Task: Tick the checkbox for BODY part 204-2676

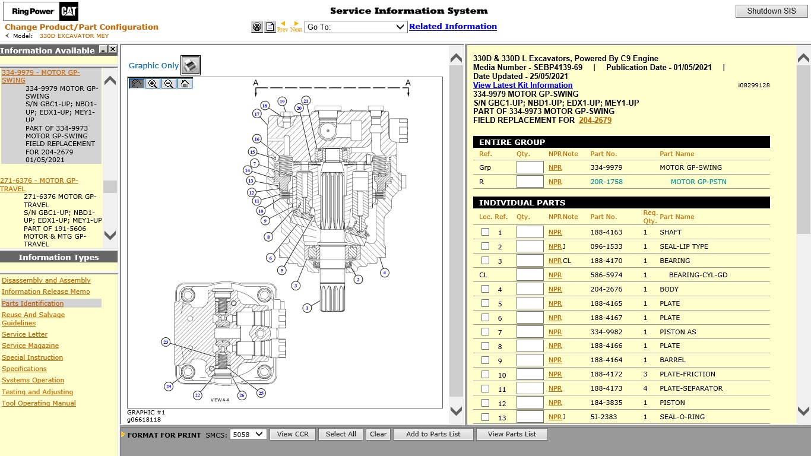Action: 486,289
